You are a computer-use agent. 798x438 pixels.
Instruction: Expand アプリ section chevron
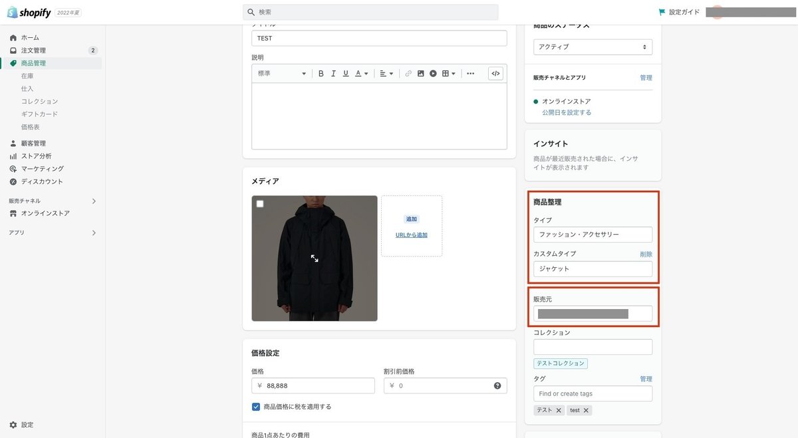pyautogui.click(x=94, y=233)
